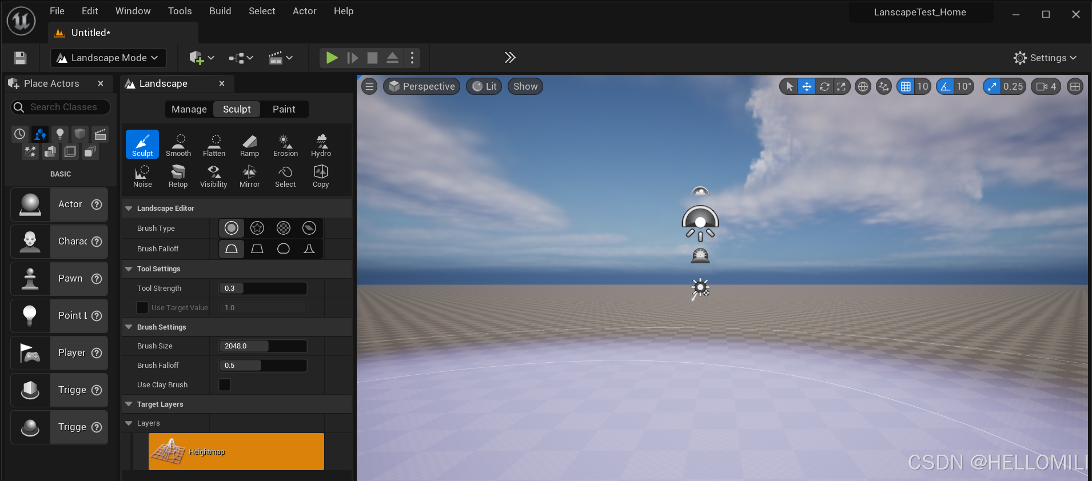Screen dimensions: 1092x481
Task: Select the Smooth landscape tool
Action: pyautogui.click(x=178, y=144)
